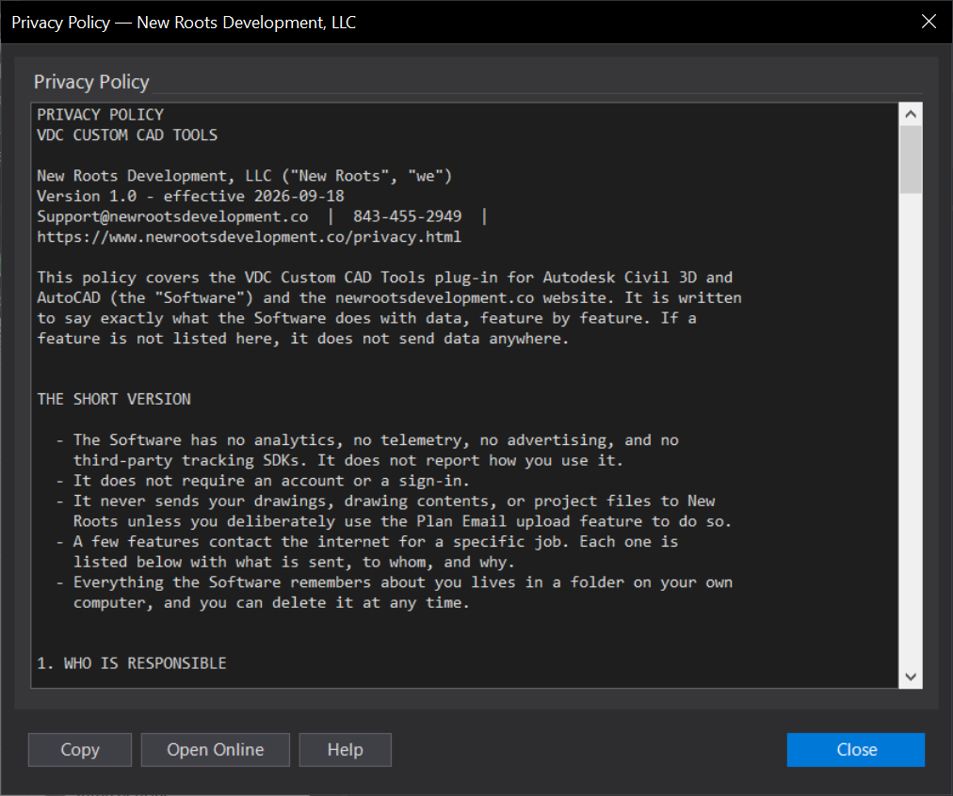Click the scrollbar down arrow
This screenshot has height=796, width=953.
(911, 677)
